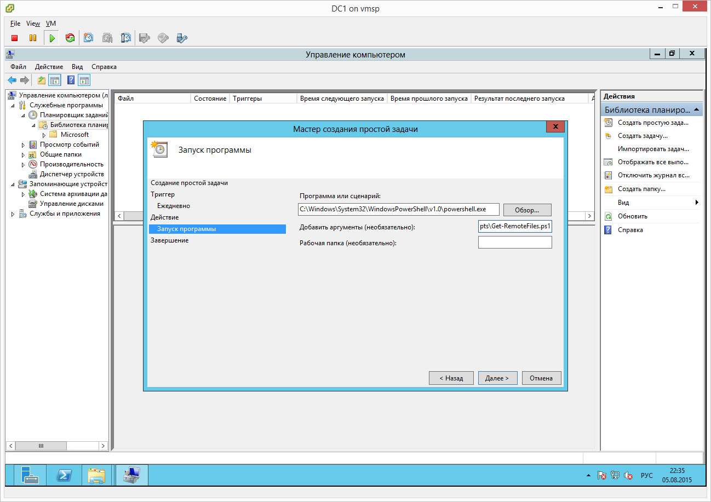Open the View menu of the VM console
Viewport: 711px width, 502px height.
(x=33, y=24)
